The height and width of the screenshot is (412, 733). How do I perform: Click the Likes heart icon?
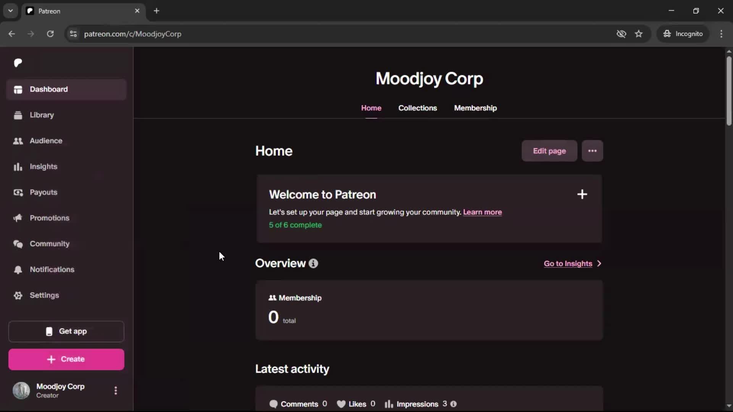click(x=341, y=404)
